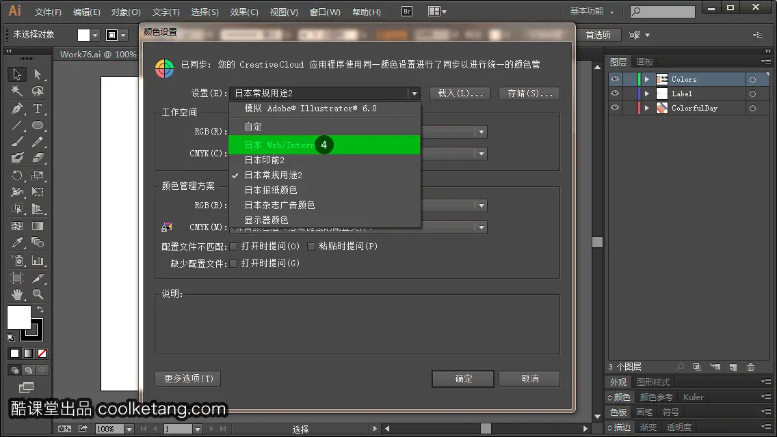The height and width of the screenshot is (437, 777).
Task: Open the 设置(E) settings dropdown
Action: coord(325,93)
